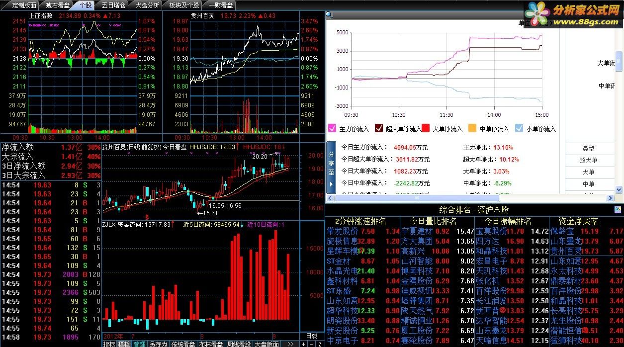Click the 3日大宗流入 label
The height and width of the screenshot is (347, 624).
coord(23,175)
